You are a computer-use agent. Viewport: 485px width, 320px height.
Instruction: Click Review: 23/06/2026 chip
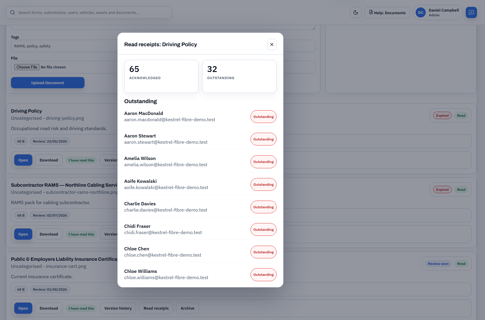click(50, 141)
